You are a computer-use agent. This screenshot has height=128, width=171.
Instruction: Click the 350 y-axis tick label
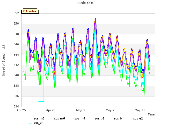click(x=16, y=24)
